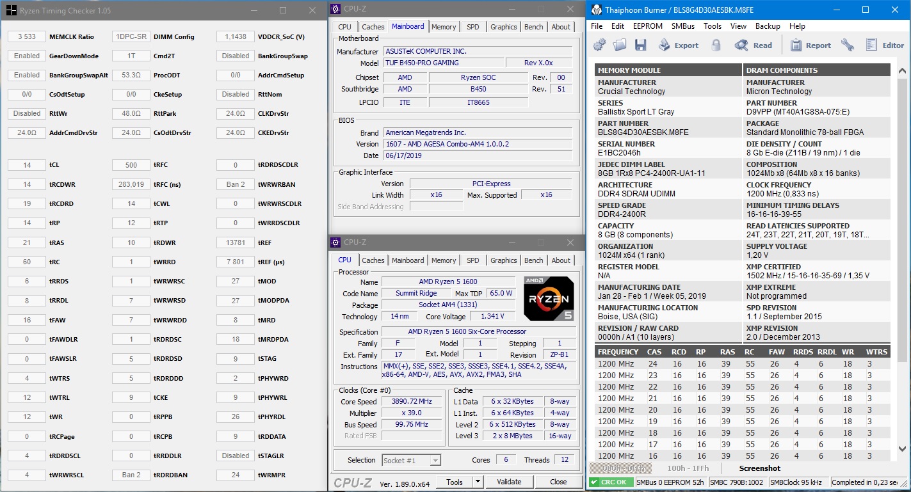Click the ProcODT value 53.3Ω
The width and height of the screenshot is (911, 492).
[131, 75]
